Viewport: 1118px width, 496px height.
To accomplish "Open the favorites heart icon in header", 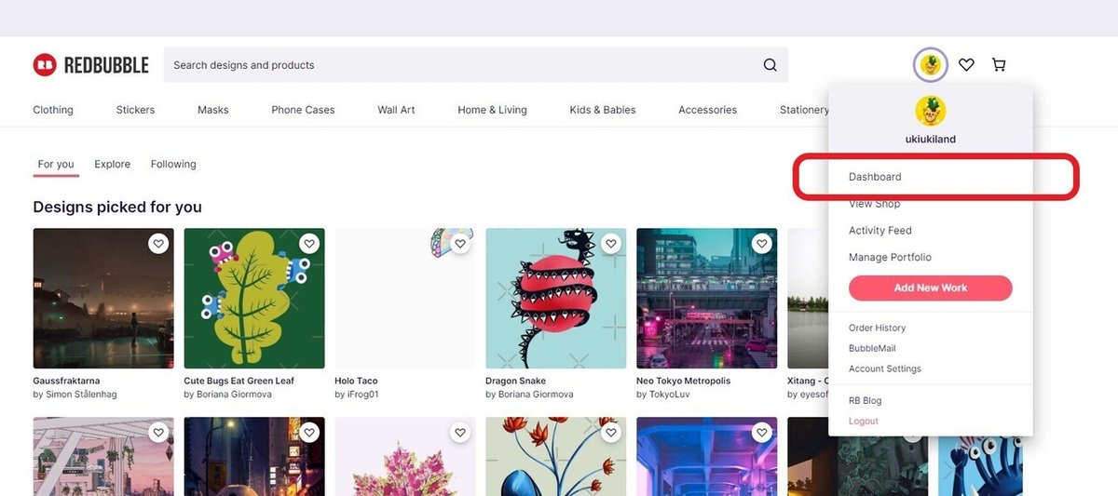I will (x=966, y=64).
